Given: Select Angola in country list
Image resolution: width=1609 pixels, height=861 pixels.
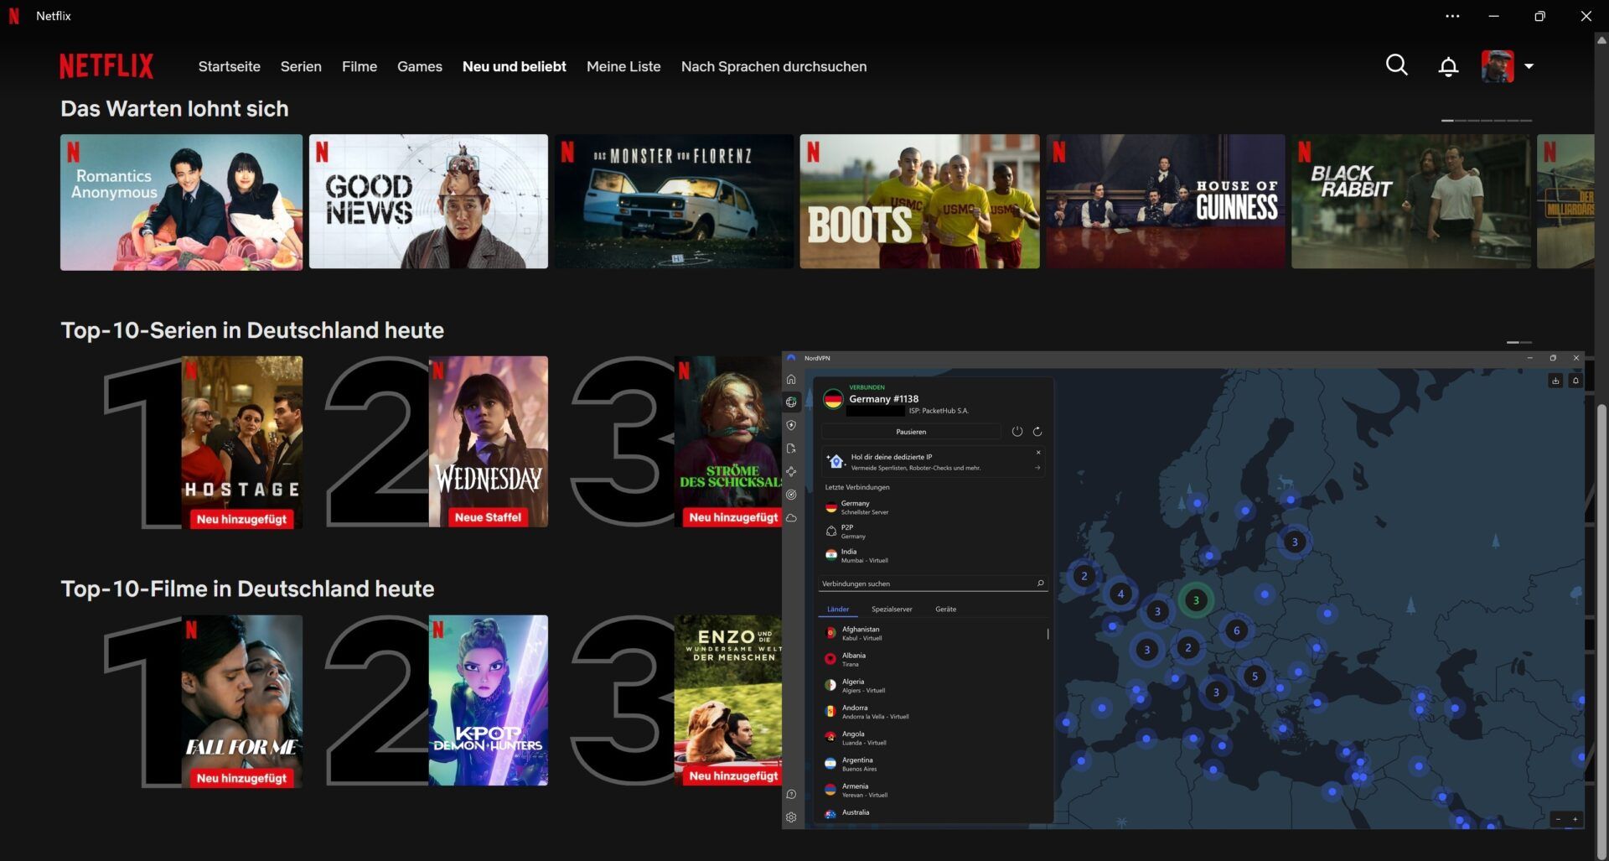Looking at the screenshot, I should click(932, 737).
